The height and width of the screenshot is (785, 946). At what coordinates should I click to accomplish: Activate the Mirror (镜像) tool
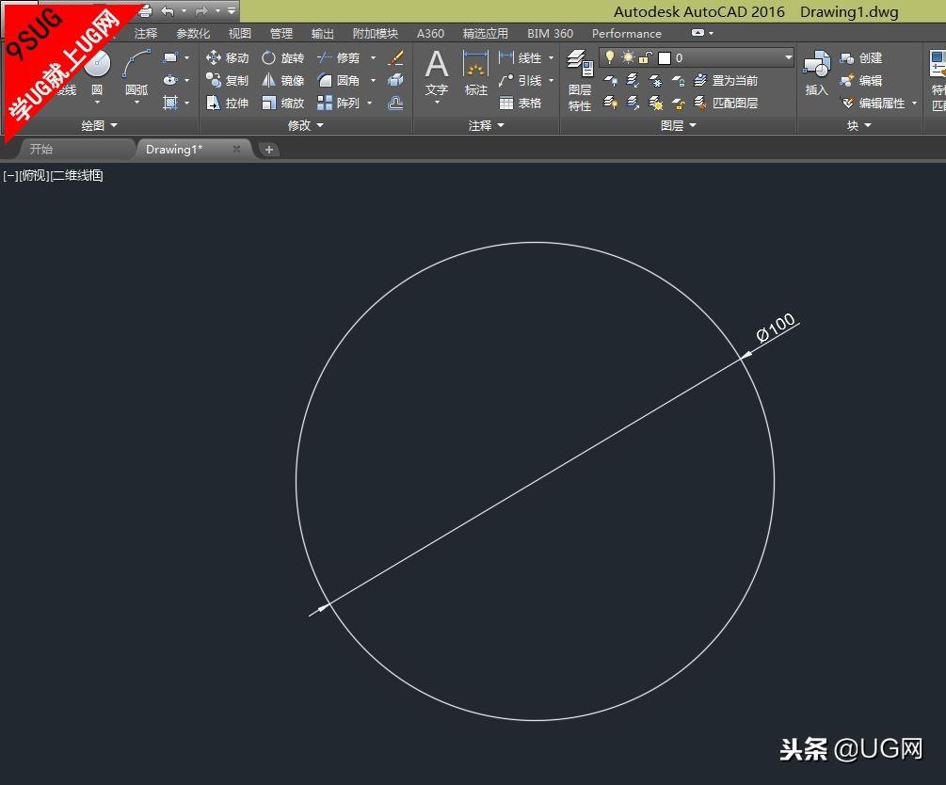282,81
